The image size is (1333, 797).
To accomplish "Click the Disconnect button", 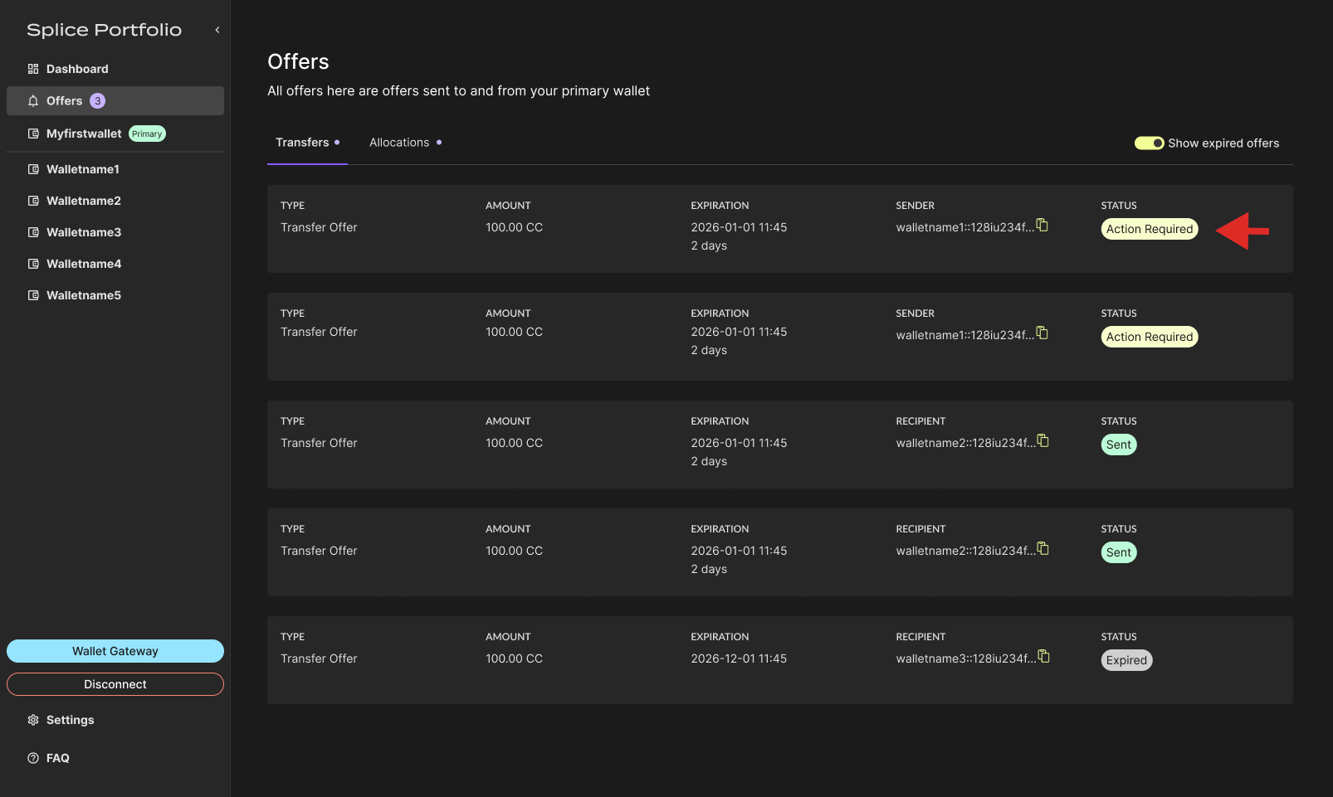I will (x=115, y=684).
